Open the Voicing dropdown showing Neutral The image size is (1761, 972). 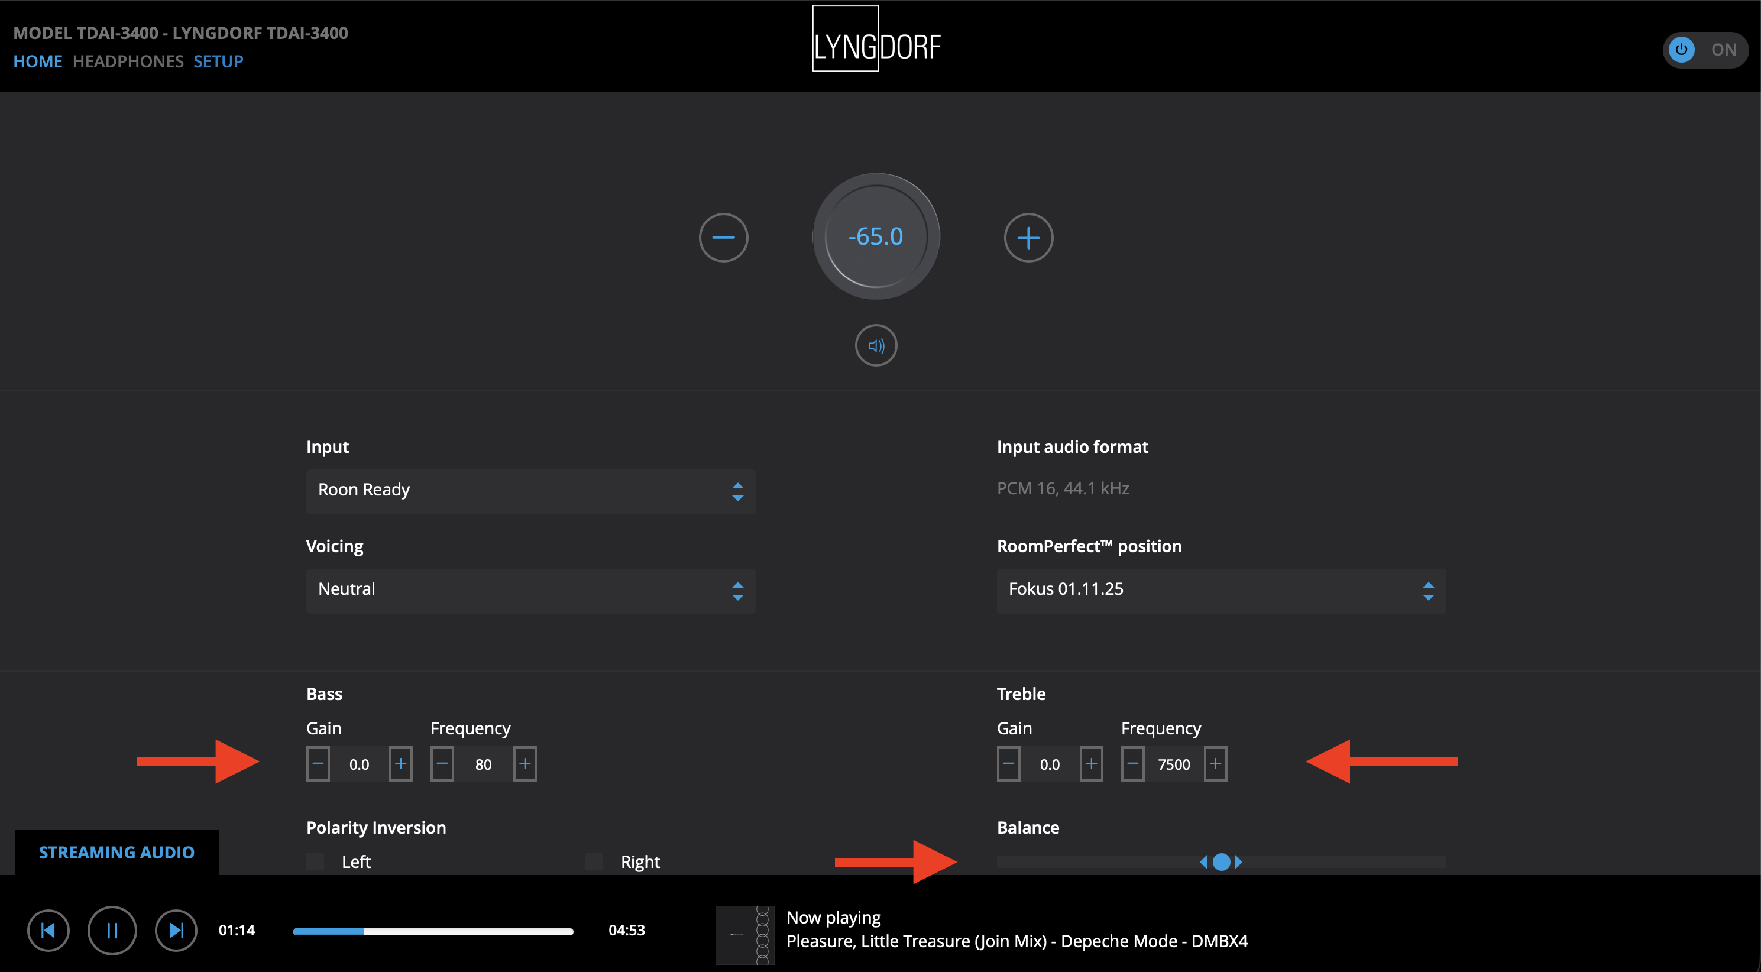point(530,590)
